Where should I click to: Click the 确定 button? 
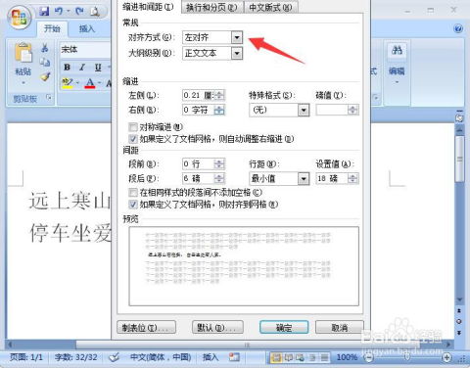(284, 328)
